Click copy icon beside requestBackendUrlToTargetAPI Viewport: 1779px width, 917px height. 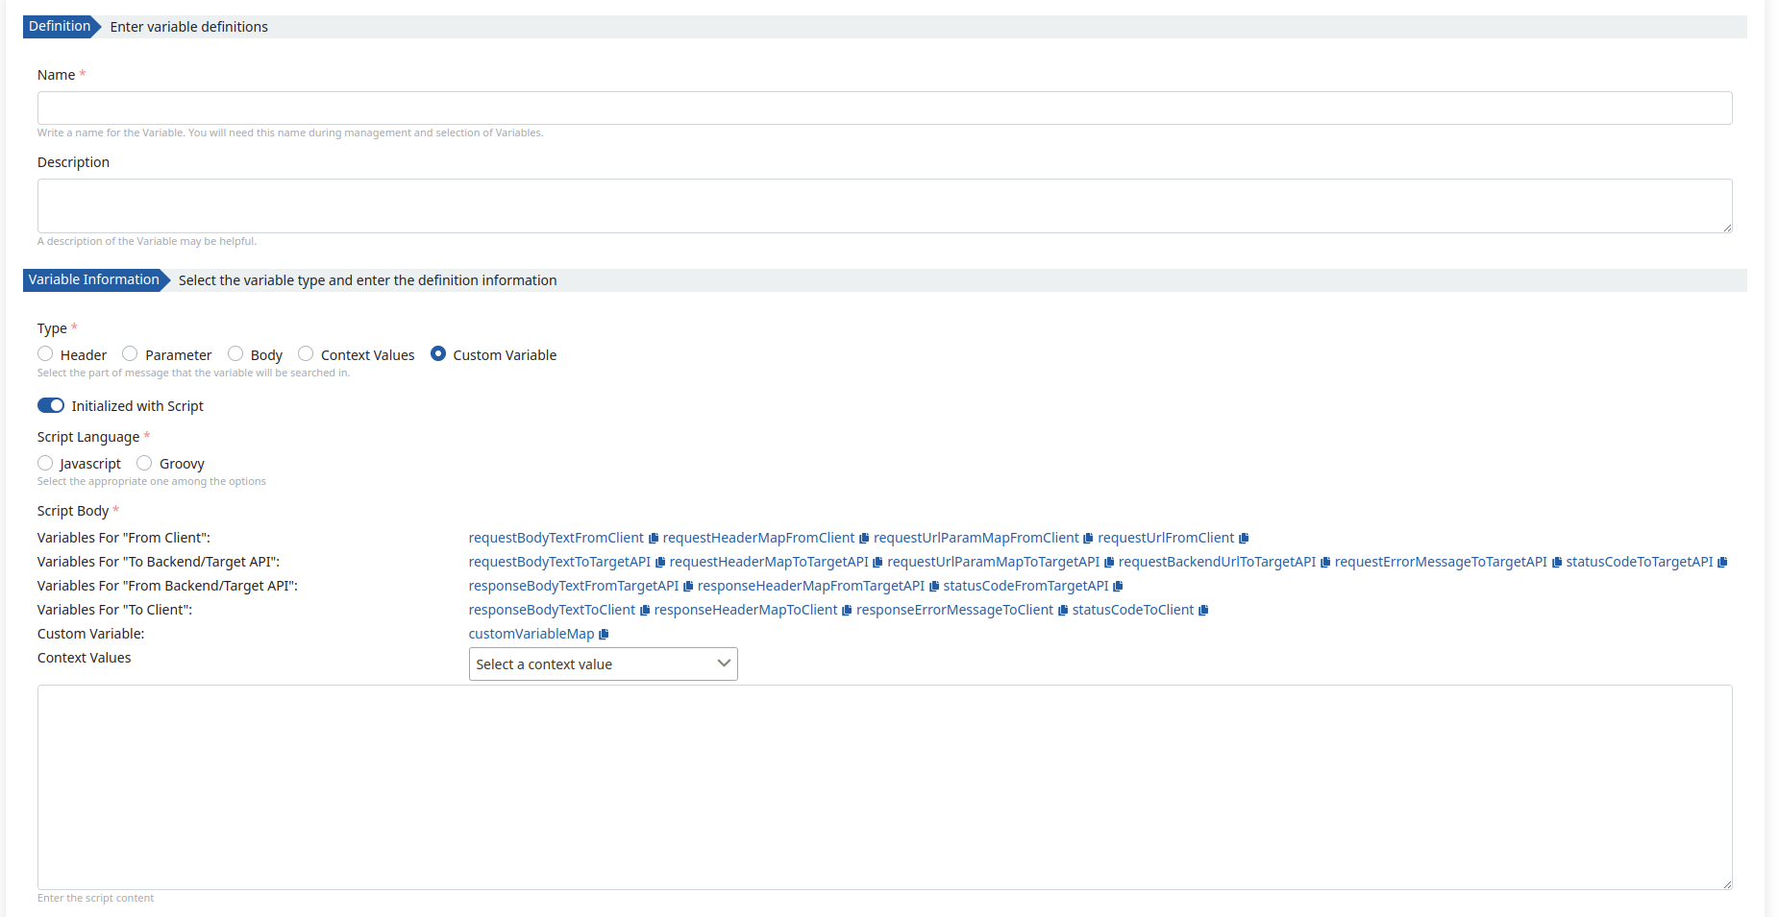(x=1325, y=563)
